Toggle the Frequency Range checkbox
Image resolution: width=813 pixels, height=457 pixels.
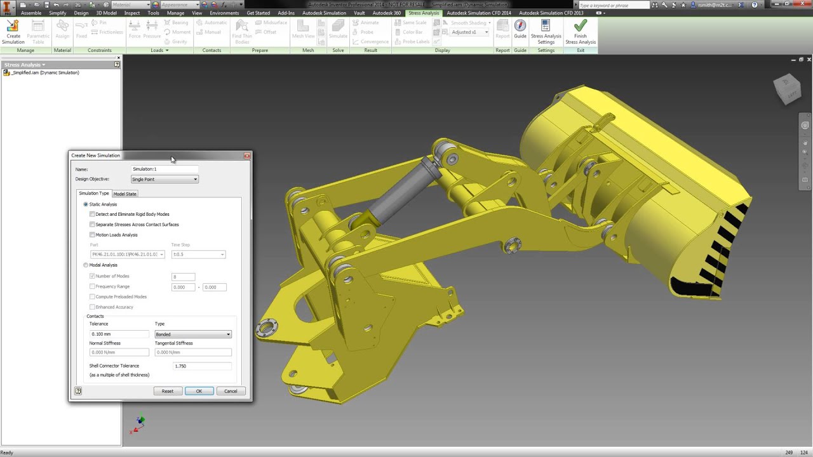pos(92,286)
